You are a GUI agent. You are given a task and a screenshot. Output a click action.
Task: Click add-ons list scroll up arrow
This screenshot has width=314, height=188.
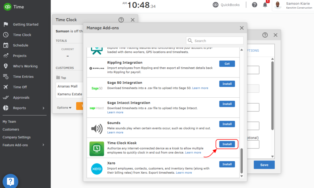pyautogui.click(x=242, y=50)
